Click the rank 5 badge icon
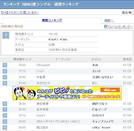Screen dimensions: 134x131 click(x=5, y=83)
